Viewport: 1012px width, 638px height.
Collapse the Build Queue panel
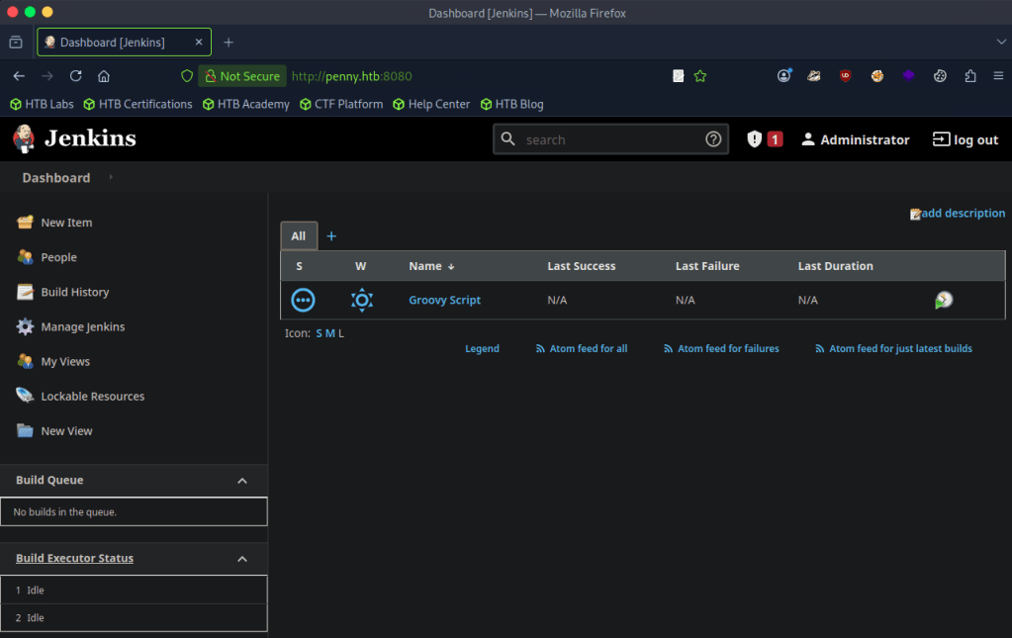coord(242,481)
